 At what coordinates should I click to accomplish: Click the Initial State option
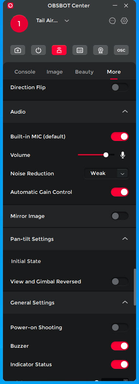[26, 261]
